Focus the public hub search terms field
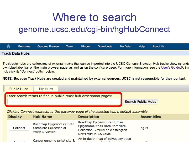 pos(64,102)
